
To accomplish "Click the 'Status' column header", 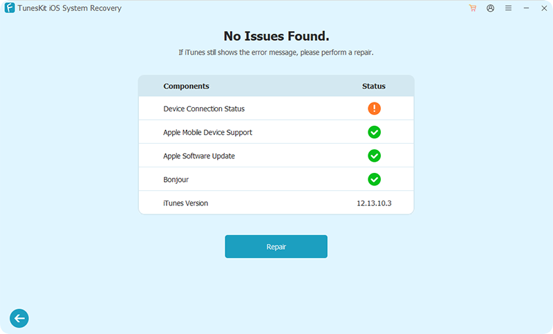I will [x=374, y=86].
